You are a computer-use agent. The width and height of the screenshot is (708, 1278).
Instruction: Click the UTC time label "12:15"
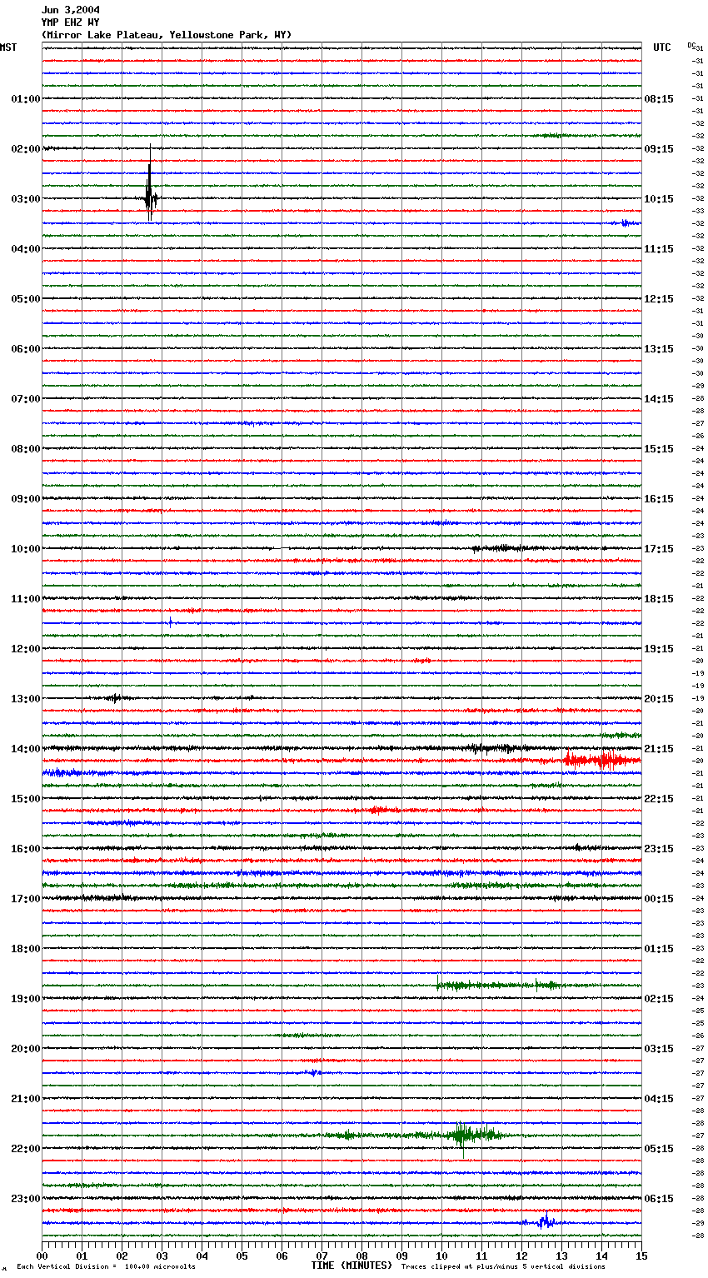tap(659, 299)
